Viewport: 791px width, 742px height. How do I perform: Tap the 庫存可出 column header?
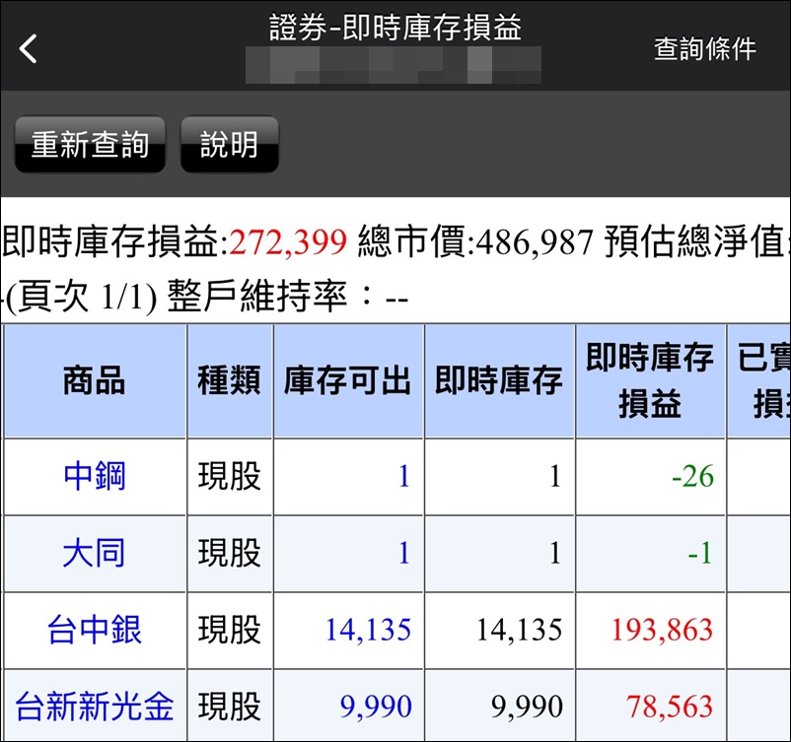pyautogui.click(x=348, y=381)
